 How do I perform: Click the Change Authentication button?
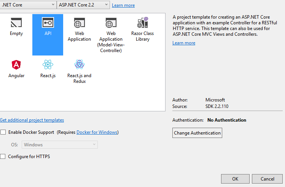pos(197,133)
